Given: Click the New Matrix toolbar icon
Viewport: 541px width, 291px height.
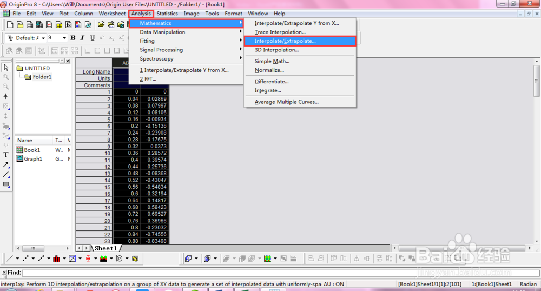Looking at the screenshot, I should click(58, 24).
